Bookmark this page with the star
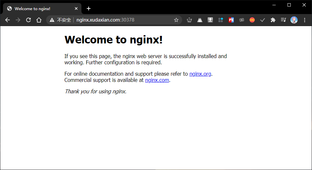Screen dimensions: 312x170 tap(176, 20)
